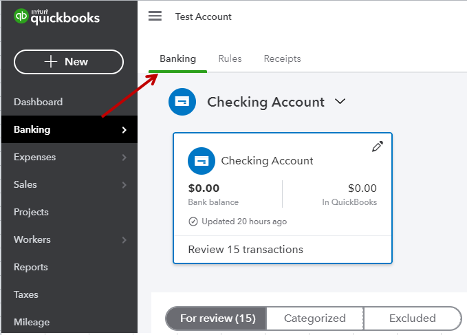This screenshot has width=467, height=335.
Task: Expand the Sales sidebar chevron
Action: (124, 185)
